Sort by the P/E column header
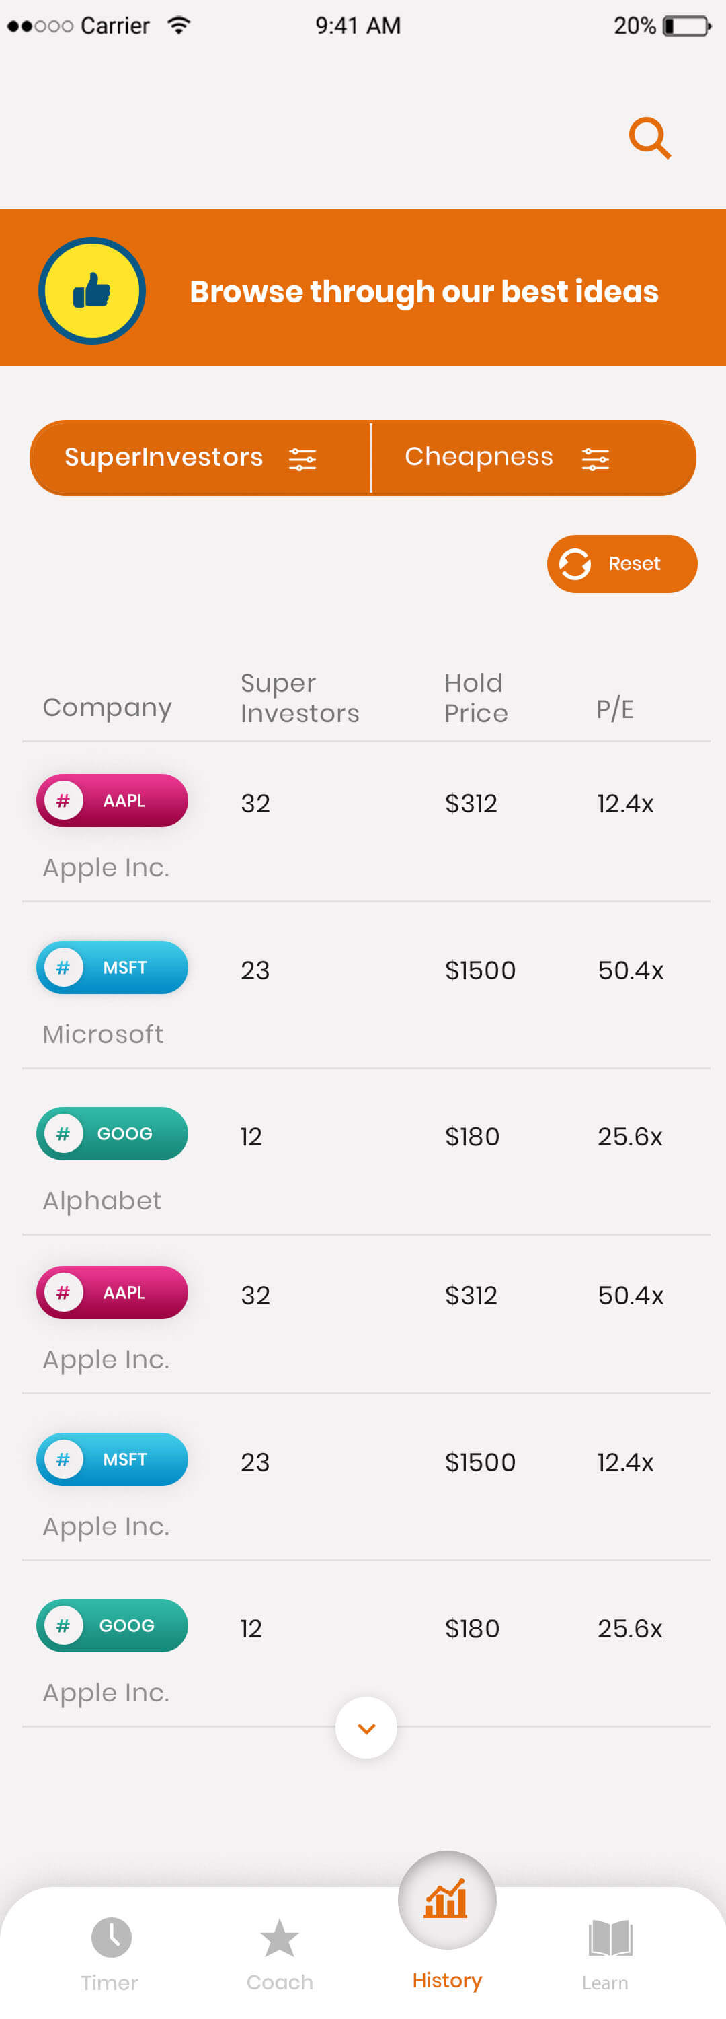Image resolution: width=726 pixels, height=2019 pixels. [x=615, y=709]
